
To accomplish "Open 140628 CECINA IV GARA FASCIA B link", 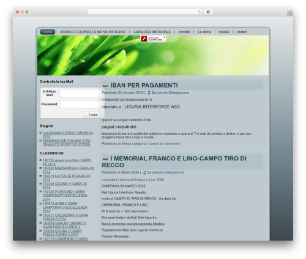I will click(62, 233).
